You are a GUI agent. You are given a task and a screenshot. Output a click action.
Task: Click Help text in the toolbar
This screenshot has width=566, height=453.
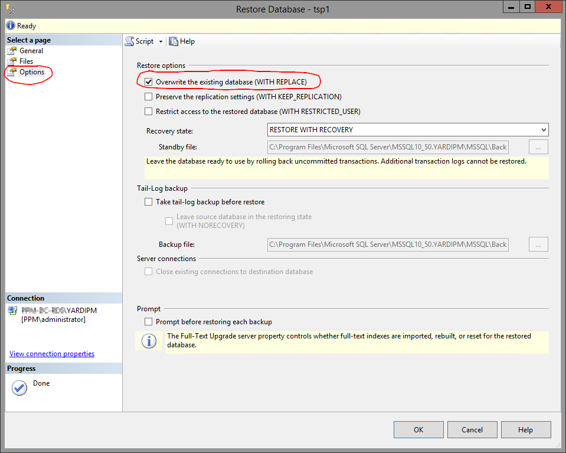pyautogui.click(x=187, y=41)
